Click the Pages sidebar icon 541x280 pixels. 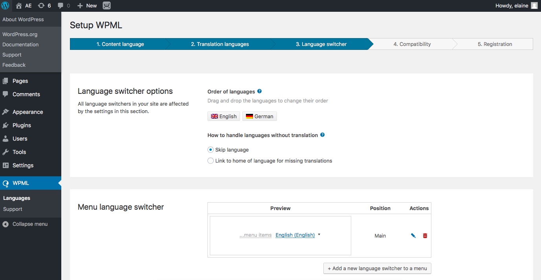pos(6,81)
